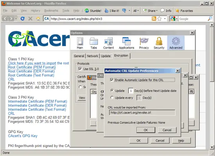
Task: Toggle Enable Automatic Update for this CRL
Action: click(x=112, y=80)
